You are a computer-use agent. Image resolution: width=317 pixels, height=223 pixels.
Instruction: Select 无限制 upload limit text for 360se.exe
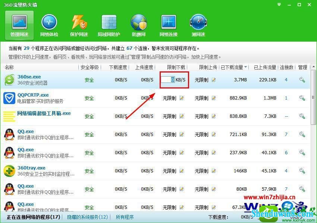(x=201, y=80)
